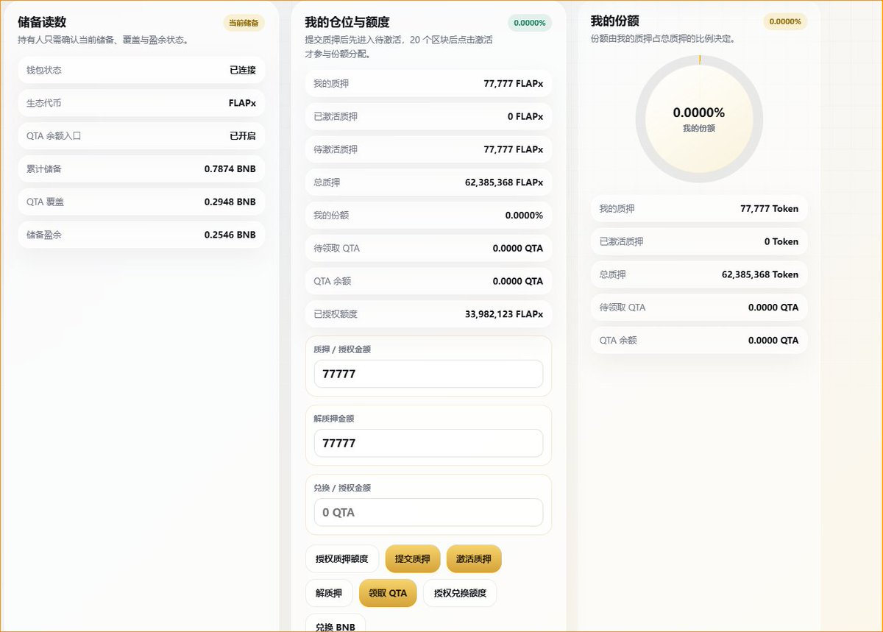
Task: Focus the 解质押金额 input field
Action: (428, 443)
